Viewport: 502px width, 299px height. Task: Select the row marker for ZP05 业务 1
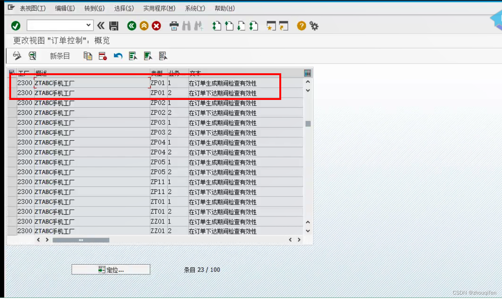[12, 162]
